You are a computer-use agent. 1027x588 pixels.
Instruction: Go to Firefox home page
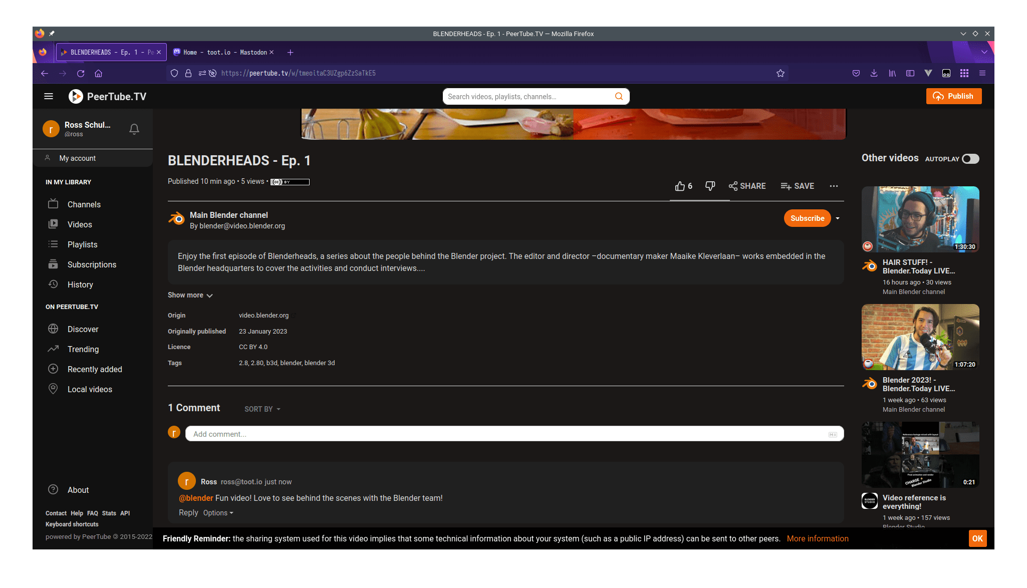pyautogui.click(x=98, y=73)
